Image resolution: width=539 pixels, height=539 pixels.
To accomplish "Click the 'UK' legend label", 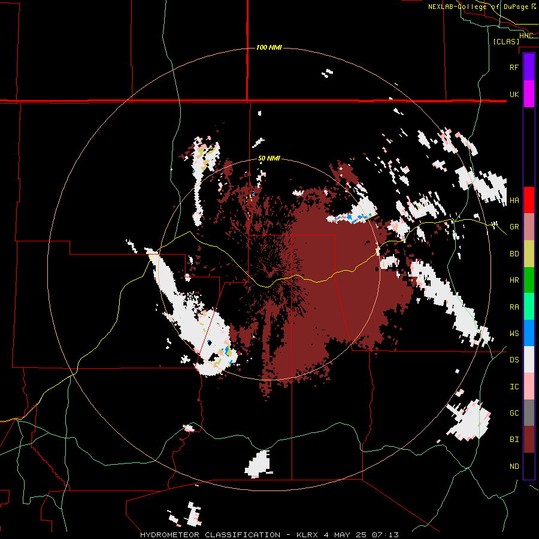I will click(x=514, y=94).
